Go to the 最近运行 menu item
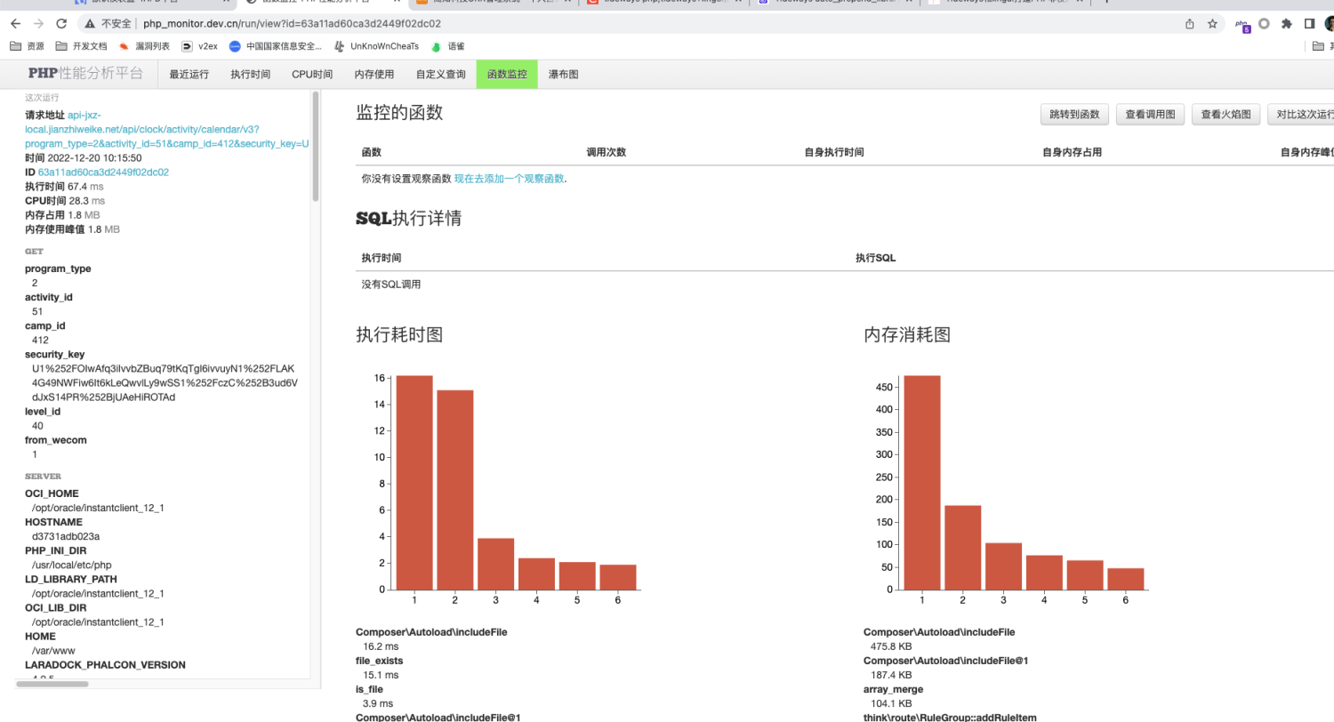The width and height of the screenshot is (1334, 722). tap(189, 75)
